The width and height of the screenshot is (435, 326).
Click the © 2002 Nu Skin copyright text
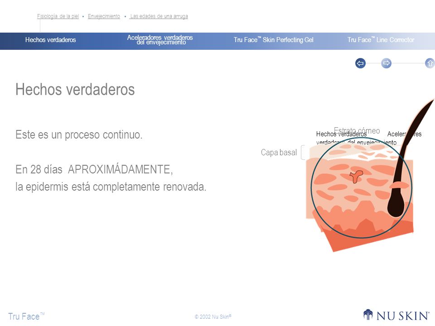(213, 316)
